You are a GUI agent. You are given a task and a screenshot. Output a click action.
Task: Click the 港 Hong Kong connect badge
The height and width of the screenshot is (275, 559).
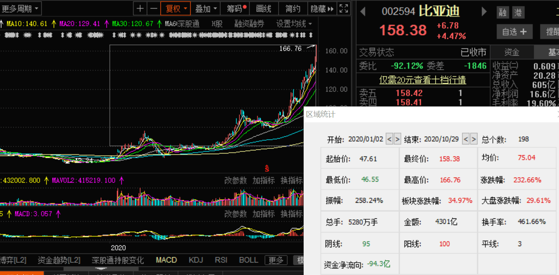(x=518, y=12)
